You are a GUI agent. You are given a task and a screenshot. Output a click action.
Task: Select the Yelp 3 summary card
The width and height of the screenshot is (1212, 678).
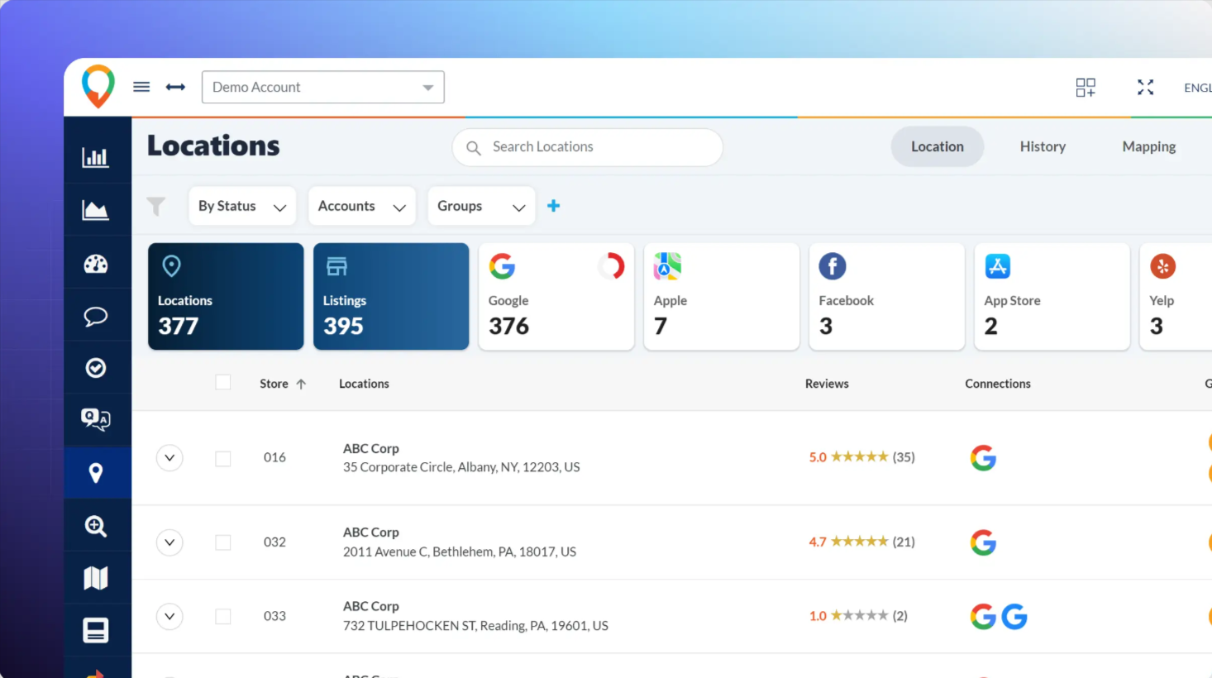(x=1176, y=296)
